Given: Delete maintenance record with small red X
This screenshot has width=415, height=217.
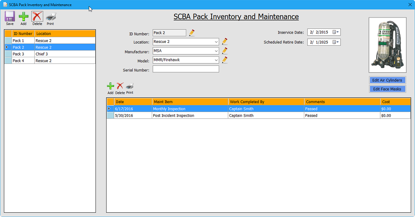Looking at the screenshot, I should point(120,87).
